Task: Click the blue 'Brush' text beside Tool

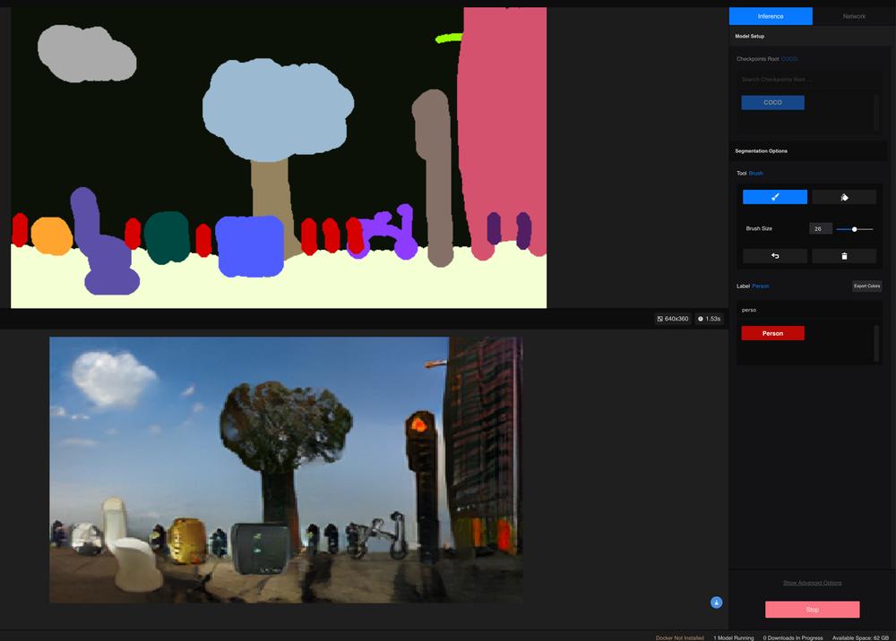Action: click(x=755, y=173)
